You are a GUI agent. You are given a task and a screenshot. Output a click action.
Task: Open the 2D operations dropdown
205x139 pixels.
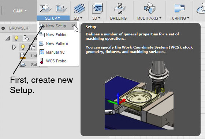tap(78, 18)
